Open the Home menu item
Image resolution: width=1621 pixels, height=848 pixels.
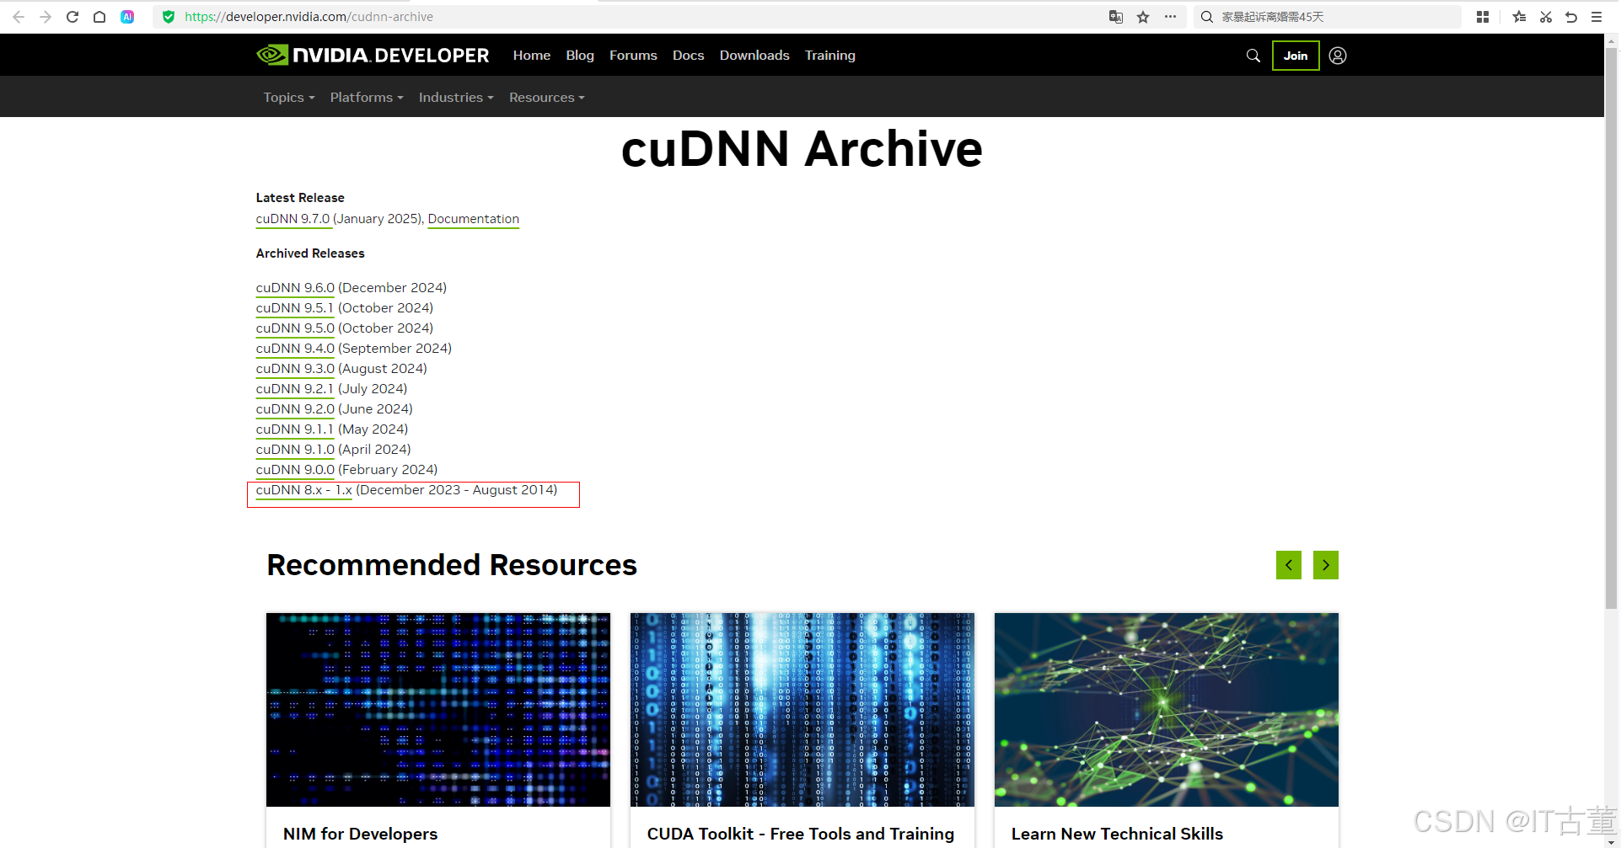(532, 56)
